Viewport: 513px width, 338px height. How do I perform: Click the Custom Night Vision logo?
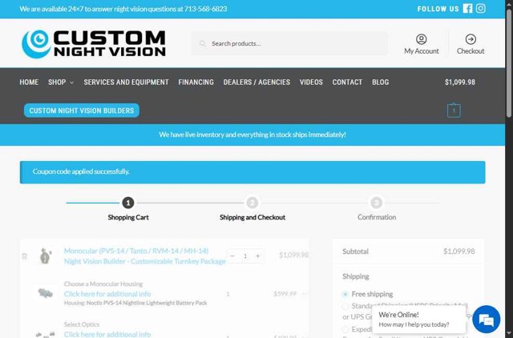94,44
